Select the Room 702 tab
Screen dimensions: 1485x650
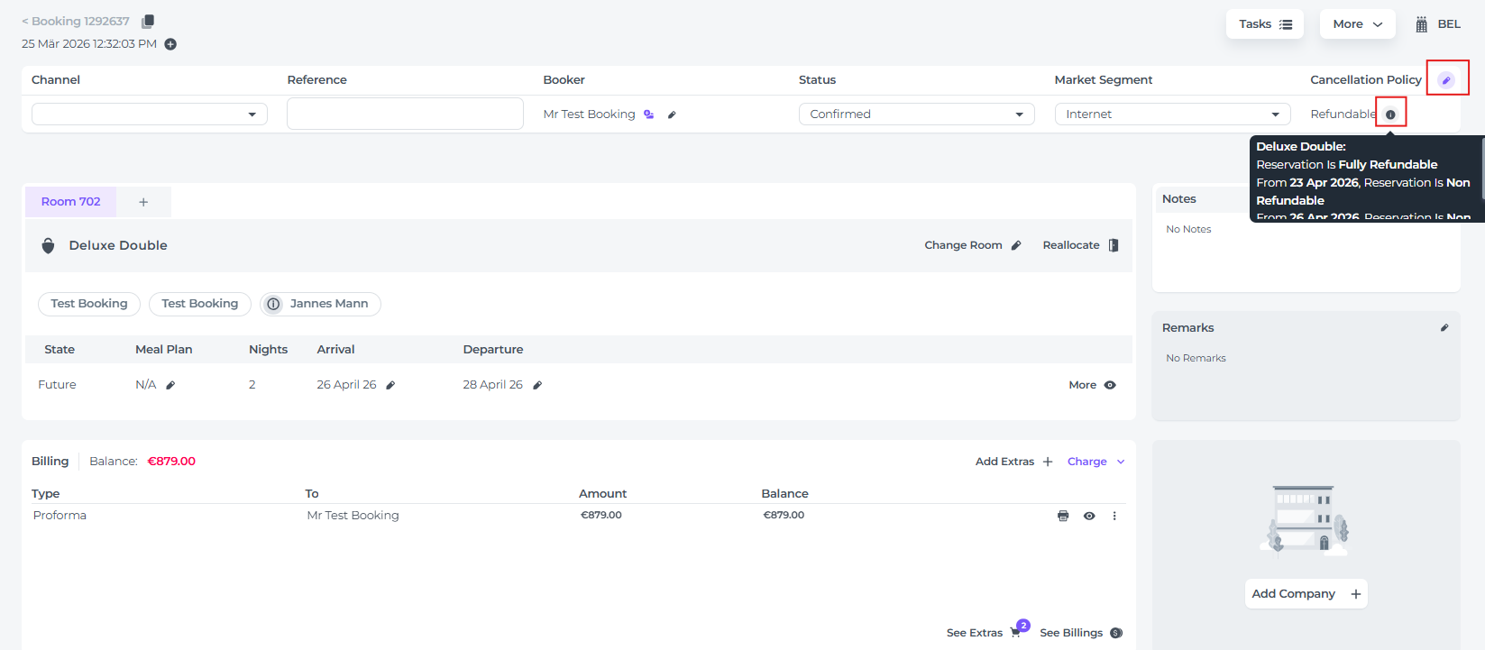point(71,202)
